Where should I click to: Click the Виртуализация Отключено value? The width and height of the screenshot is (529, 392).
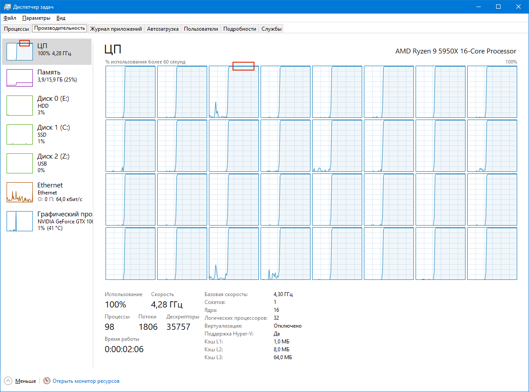coord(288,326)
